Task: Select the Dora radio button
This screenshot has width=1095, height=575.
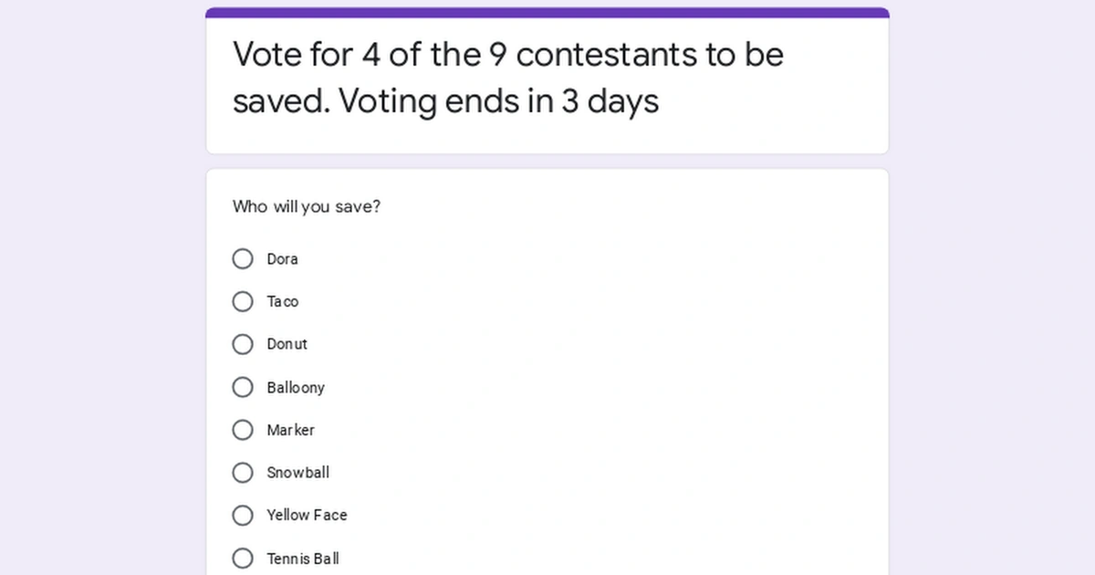Action: [242, 258]
